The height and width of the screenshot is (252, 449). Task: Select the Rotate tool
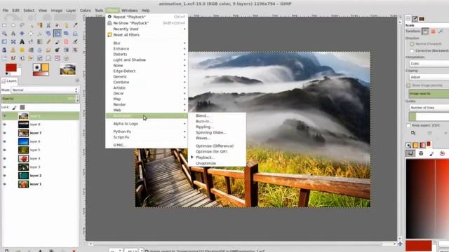tap(48, 34)
